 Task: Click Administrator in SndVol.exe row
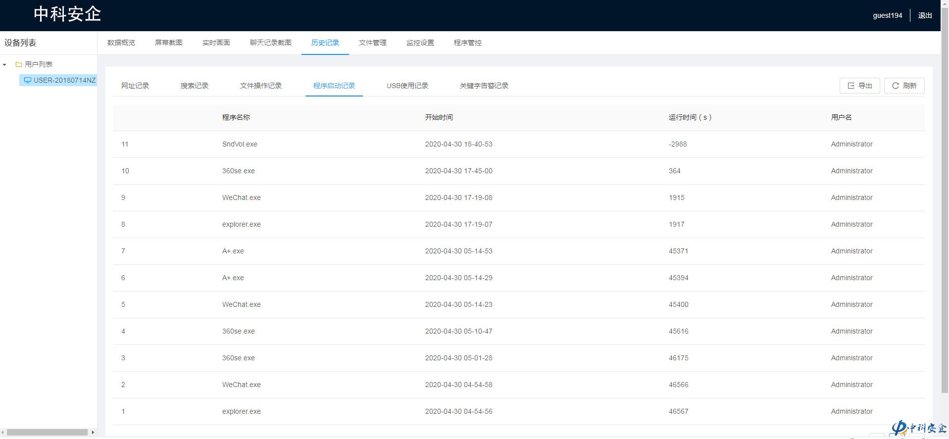click(x=852, y=144)
